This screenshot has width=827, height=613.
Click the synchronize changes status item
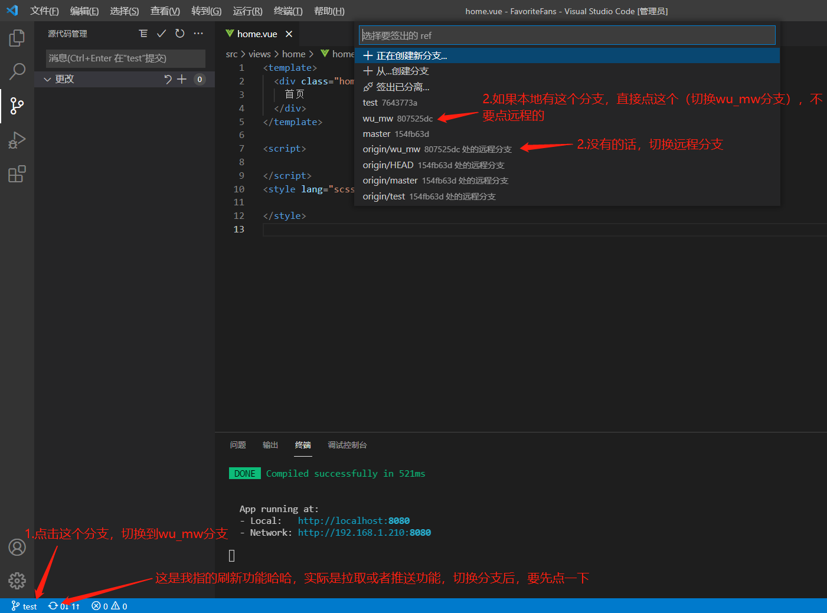(64, 606)
